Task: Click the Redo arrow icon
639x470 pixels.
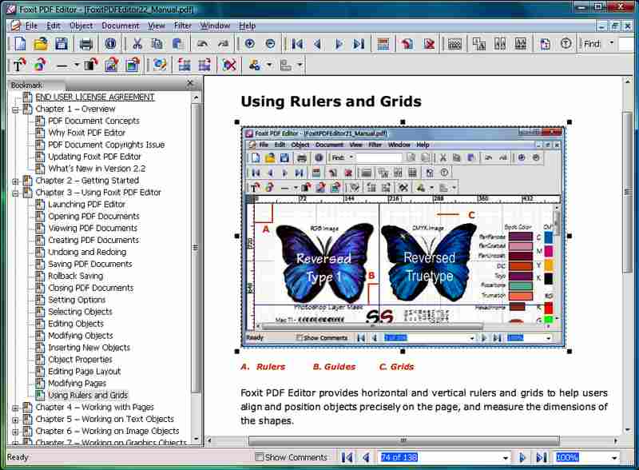Action: pos(223,44)
